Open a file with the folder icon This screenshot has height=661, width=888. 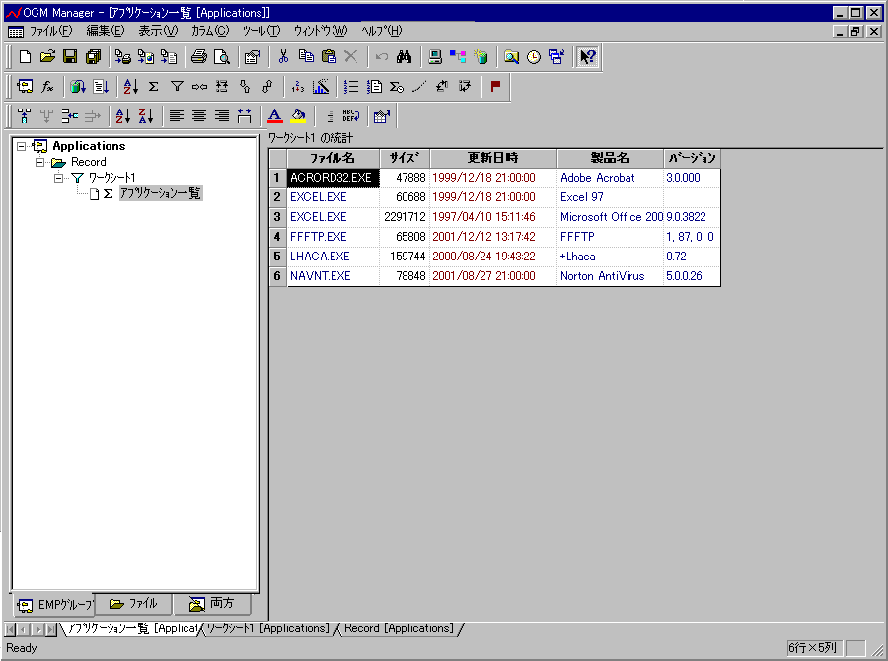click(47, 56)
